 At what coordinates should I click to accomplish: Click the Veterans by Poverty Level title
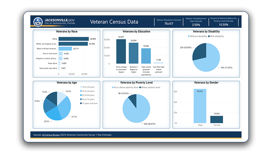click(x=137, y=83)
